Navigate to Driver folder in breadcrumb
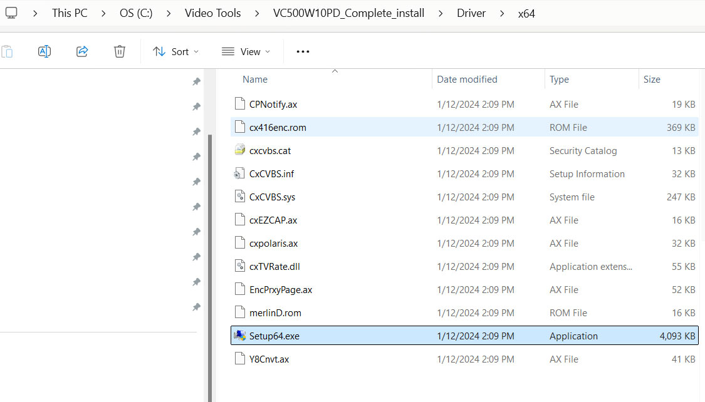 point(471,13)
